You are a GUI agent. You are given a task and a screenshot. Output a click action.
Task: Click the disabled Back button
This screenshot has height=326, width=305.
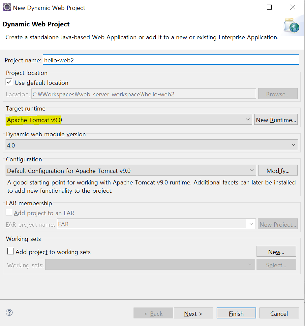153,313
